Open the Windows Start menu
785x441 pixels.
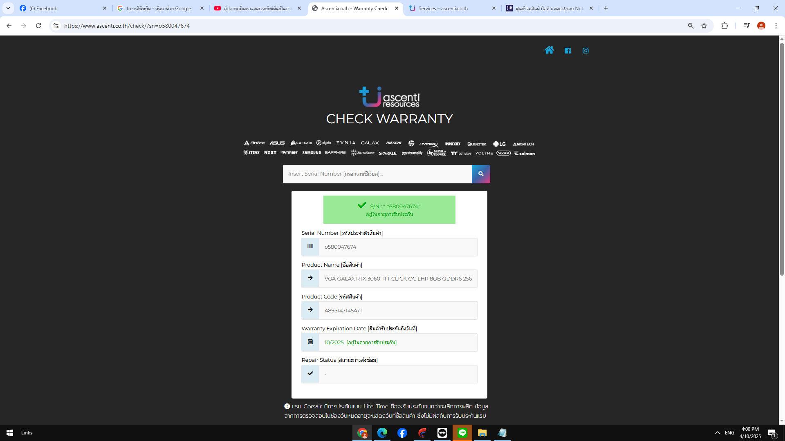click(x=10, y=433)
